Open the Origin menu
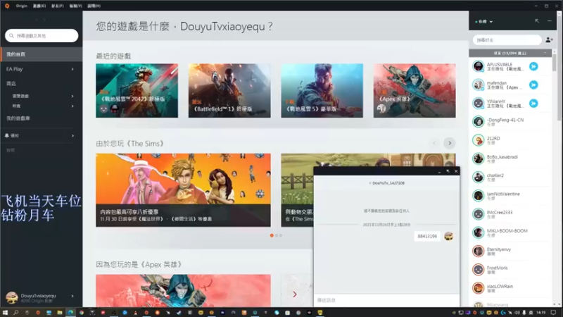This screenshot has height=317, width=563. [x=22, y=6]
